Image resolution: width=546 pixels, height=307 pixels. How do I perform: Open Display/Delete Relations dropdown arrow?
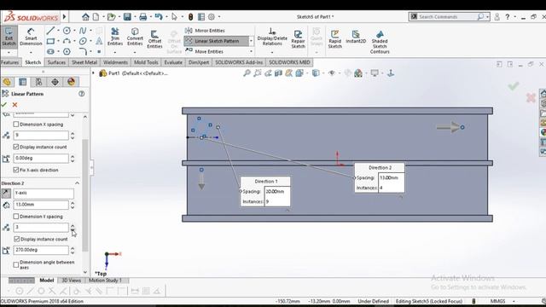272,53
